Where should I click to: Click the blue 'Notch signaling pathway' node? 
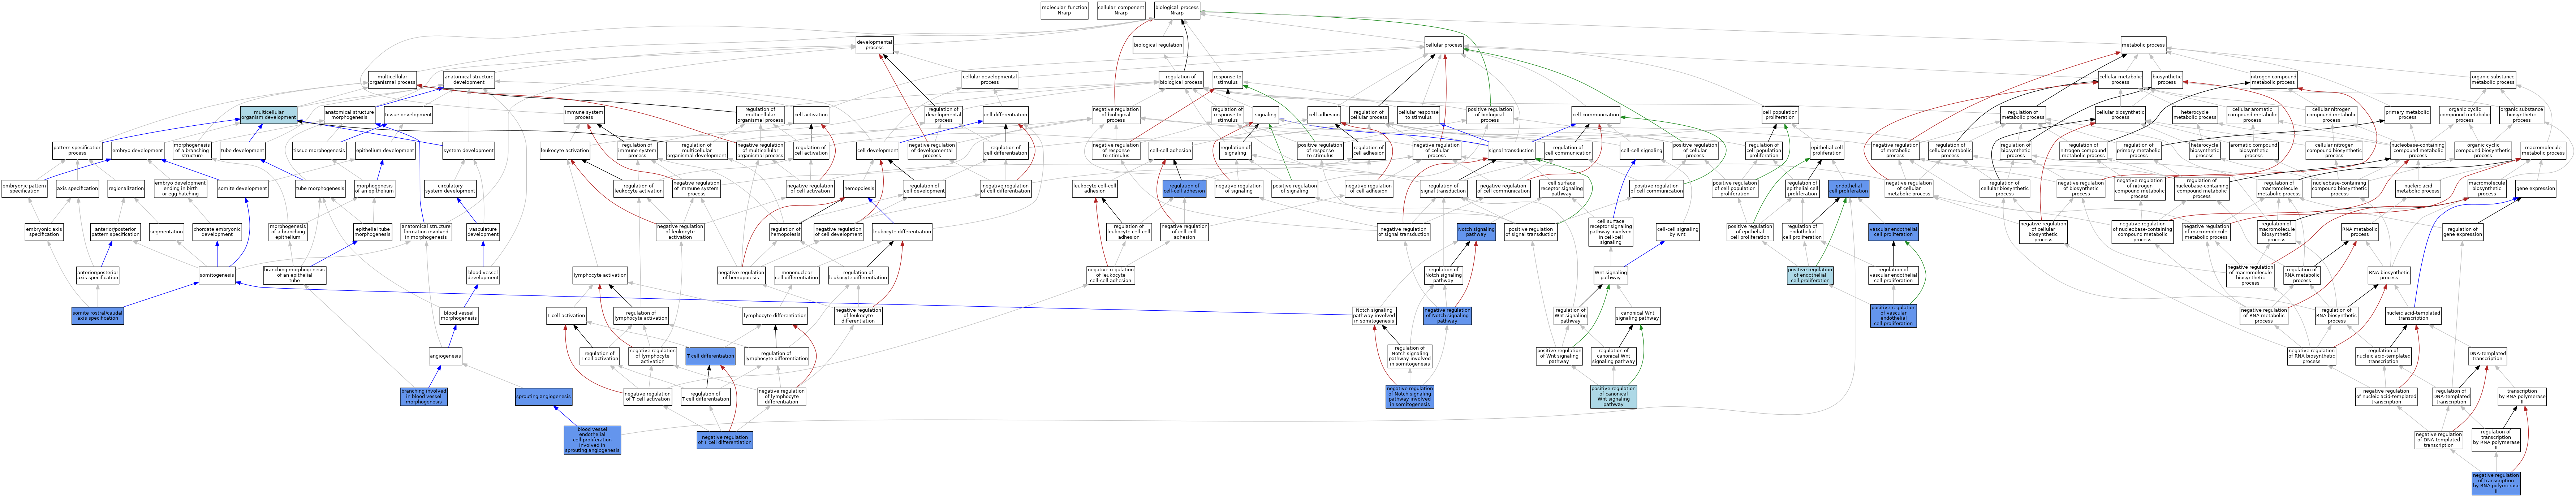(1476, 231)
